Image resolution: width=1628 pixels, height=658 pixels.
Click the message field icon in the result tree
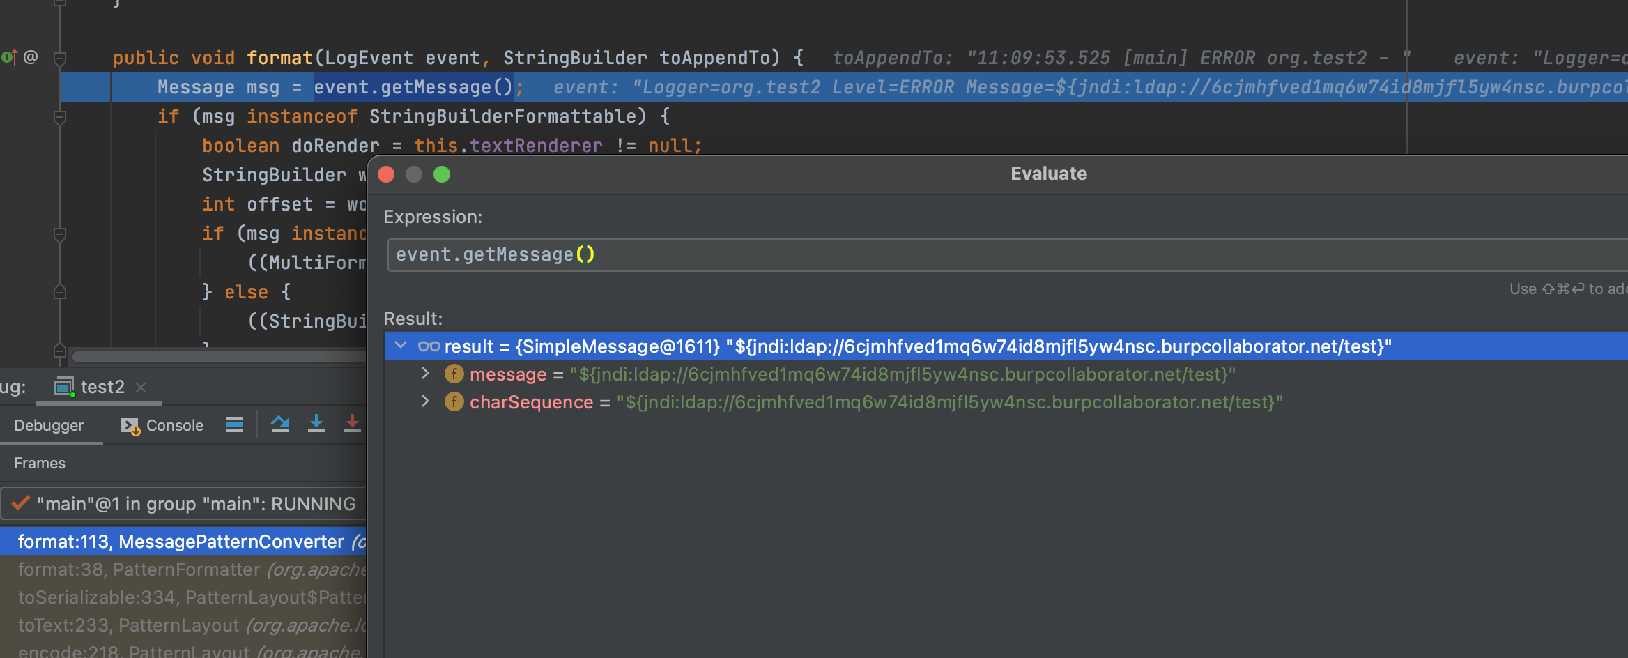454,374
